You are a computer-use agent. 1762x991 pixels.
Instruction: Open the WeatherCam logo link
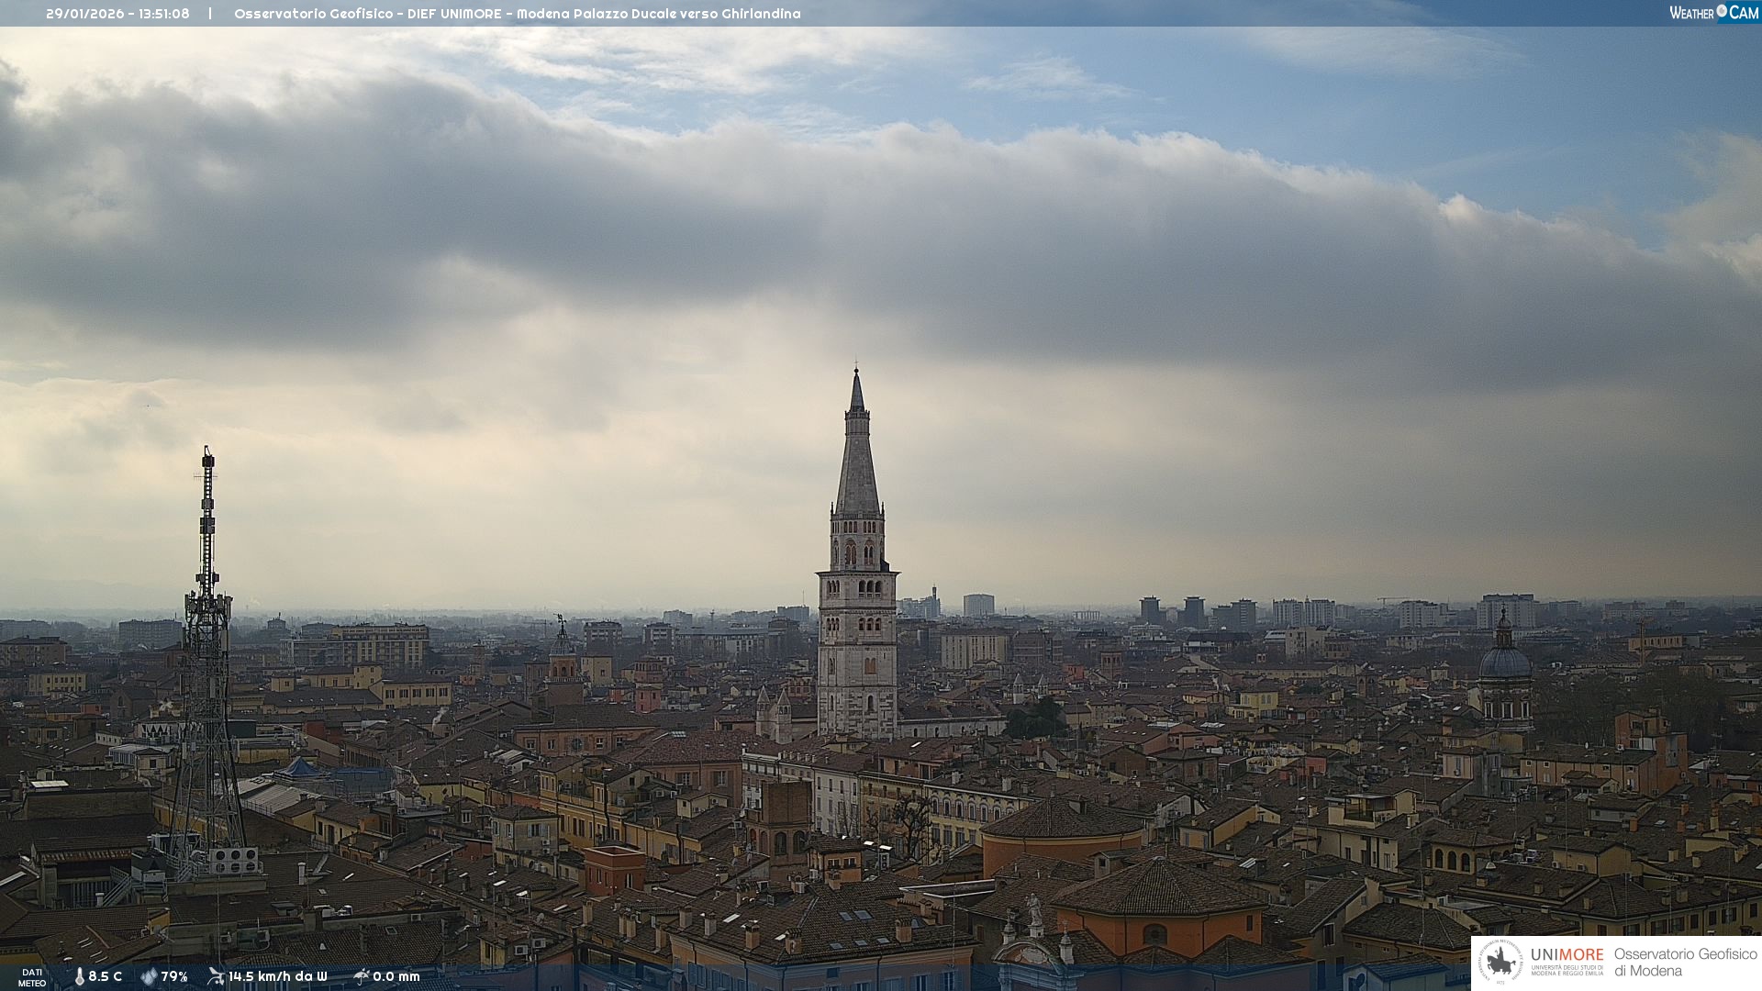tap(1713, 12)
